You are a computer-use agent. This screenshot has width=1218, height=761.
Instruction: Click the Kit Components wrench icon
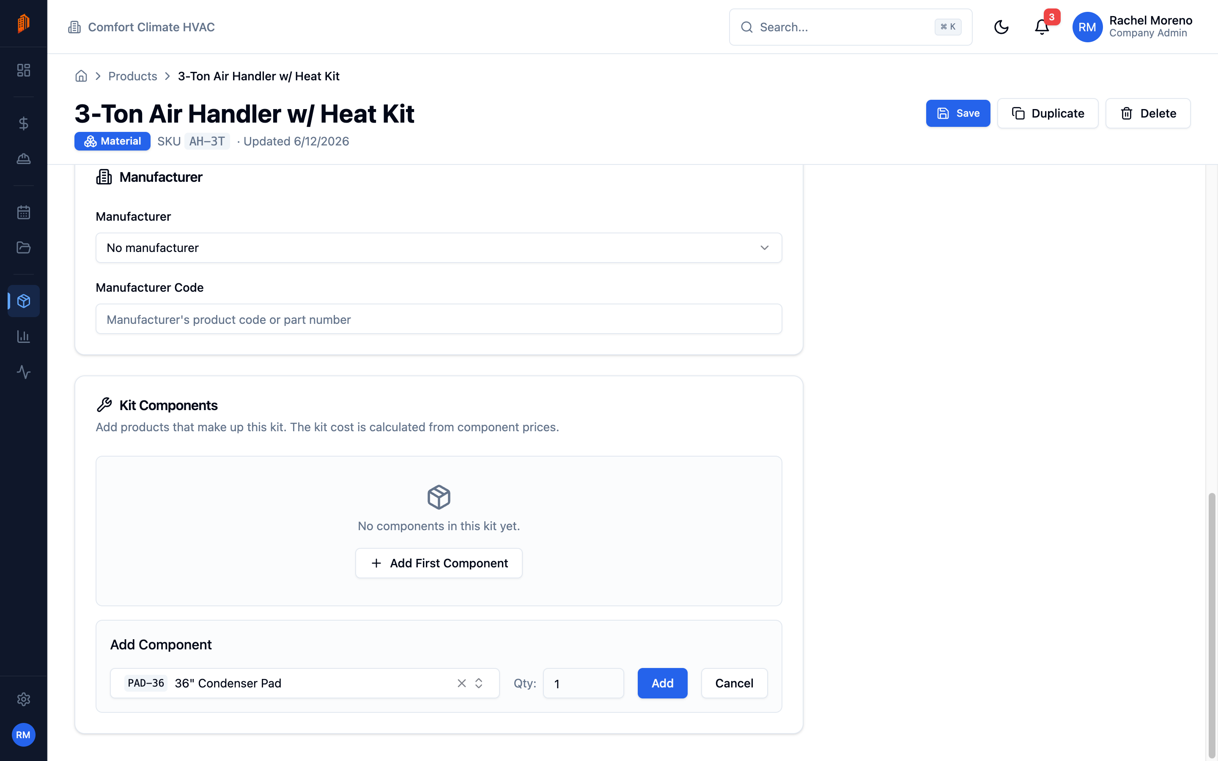click(x=104, y=405)
